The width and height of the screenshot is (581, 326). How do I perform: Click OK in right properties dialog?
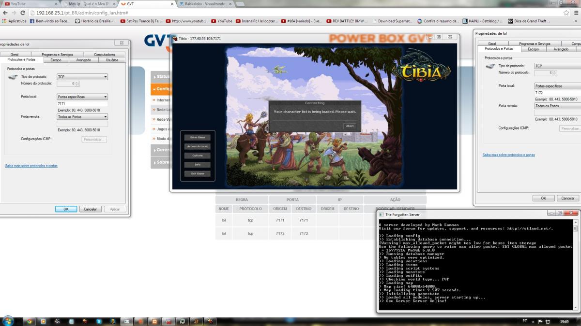[544, 198]
